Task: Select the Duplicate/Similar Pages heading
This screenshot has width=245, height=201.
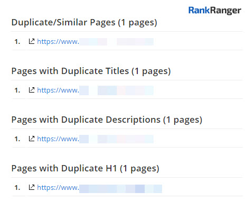Action: point(84,23)
